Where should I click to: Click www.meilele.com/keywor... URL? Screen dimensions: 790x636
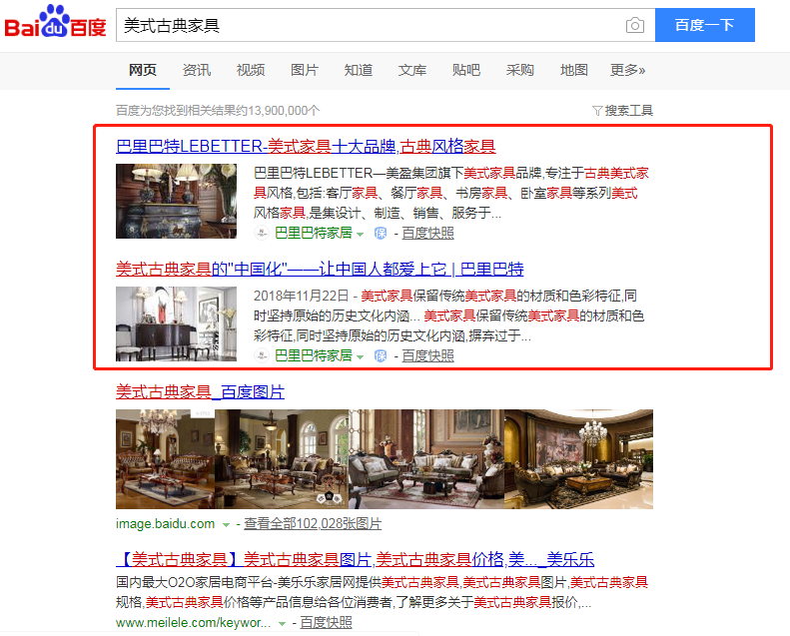(193, 622)
